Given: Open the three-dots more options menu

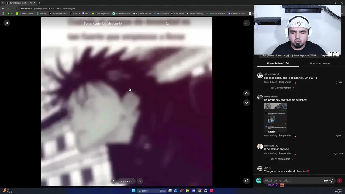Looking at the screenshot, I should (246, 23).
